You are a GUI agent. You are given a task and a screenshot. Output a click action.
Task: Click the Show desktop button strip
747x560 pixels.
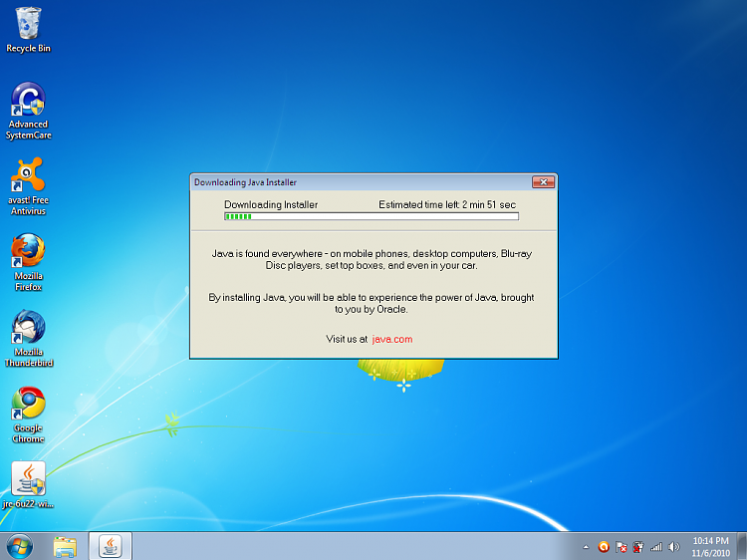coord(742,546)
